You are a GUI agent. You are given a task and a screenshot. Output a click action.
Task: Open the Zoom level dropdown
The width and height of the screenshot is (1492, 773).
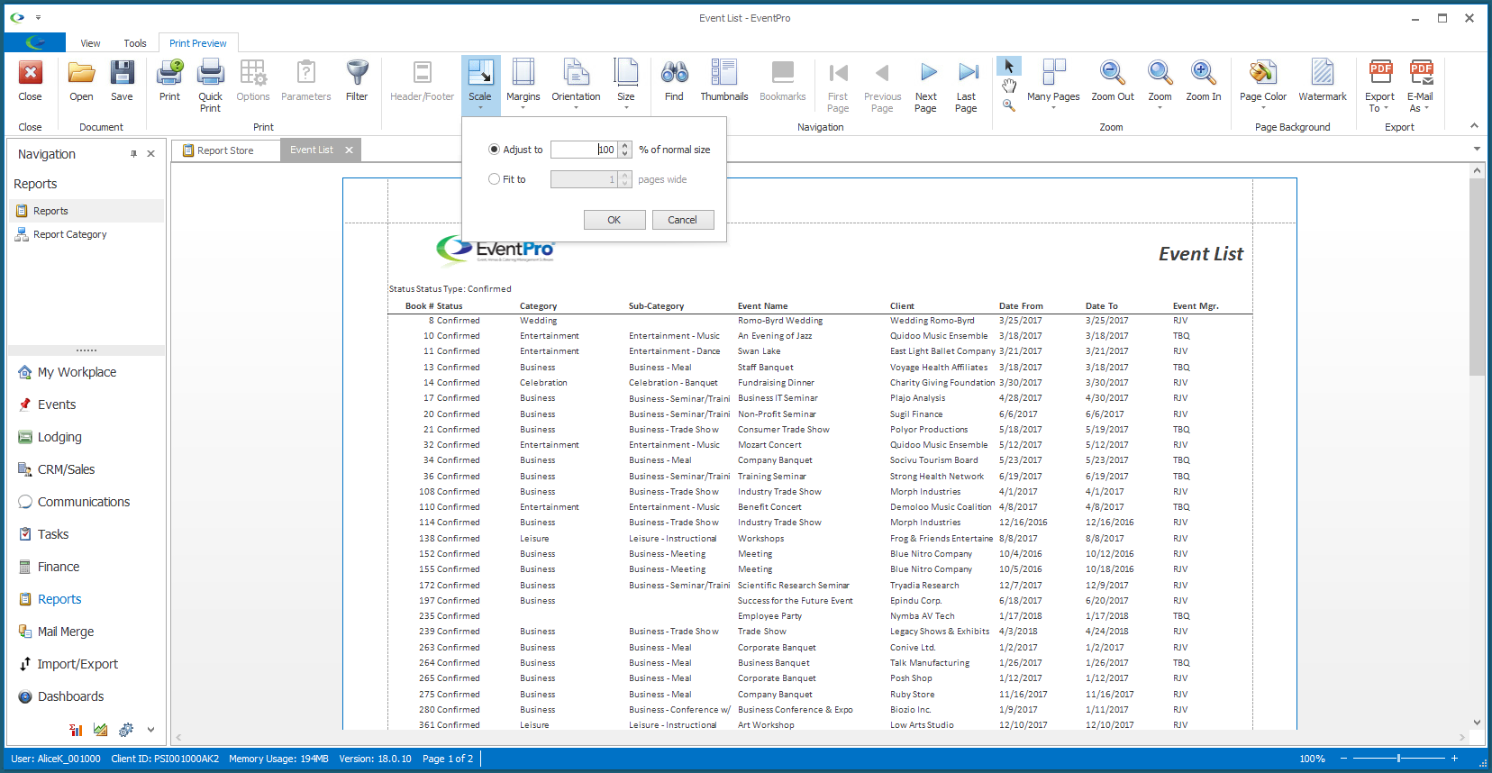point(1160,86)
